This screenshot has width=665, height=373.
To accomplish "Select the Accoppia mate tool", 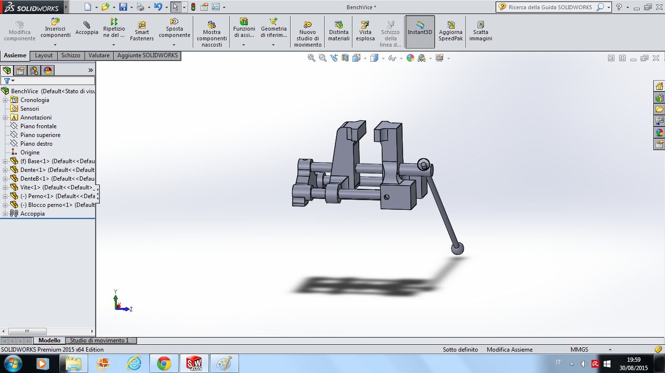I will point(87,28).
